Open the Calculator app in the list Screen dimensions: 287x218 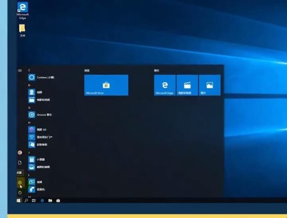tap(42, 159)
